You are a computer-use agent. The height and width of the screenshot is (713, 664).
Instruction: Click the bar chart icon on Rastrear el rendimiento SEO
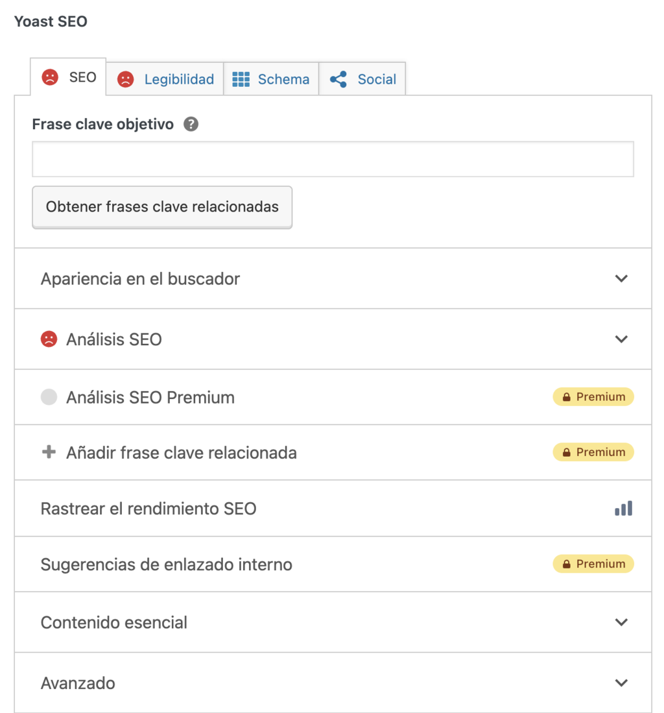click(x=622, y=509)
